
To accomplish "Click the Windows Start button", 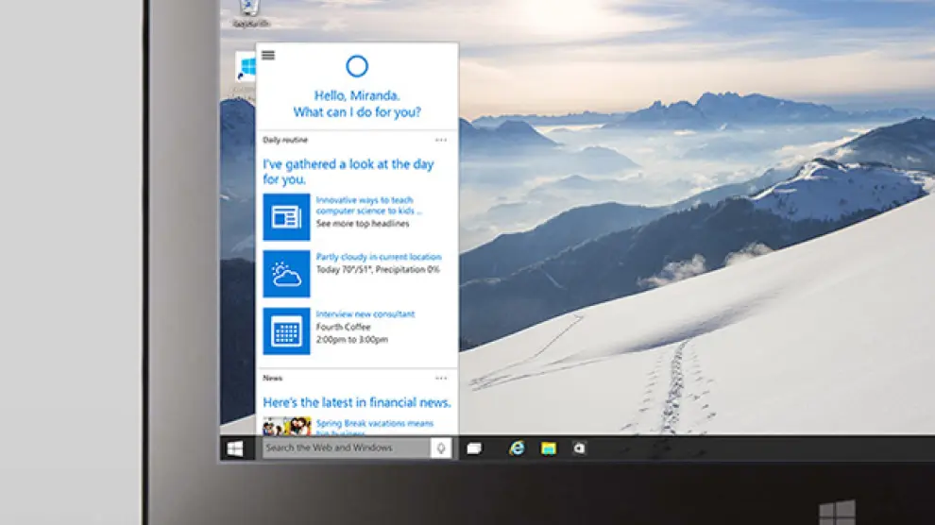I will click(235, 448).
